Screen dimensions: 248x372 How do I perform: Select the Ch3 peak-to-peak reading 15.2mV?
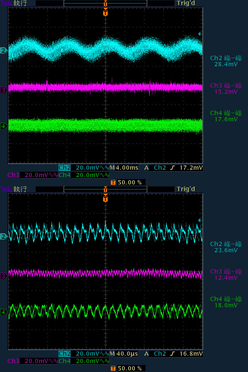pos(226,92)
